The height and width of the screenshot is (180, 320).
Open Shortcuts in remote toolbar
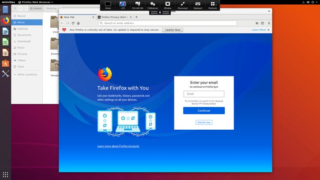[212, 5]
